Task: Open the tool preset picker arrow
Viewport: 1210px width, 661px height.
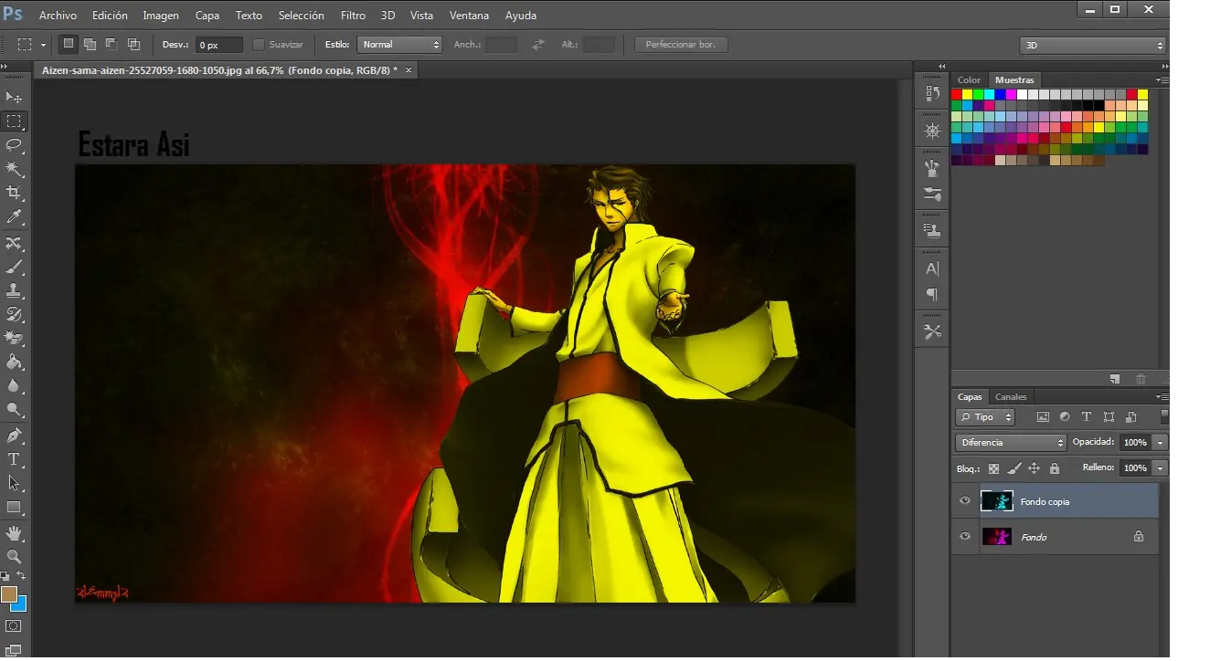Action: pos(42,45)
